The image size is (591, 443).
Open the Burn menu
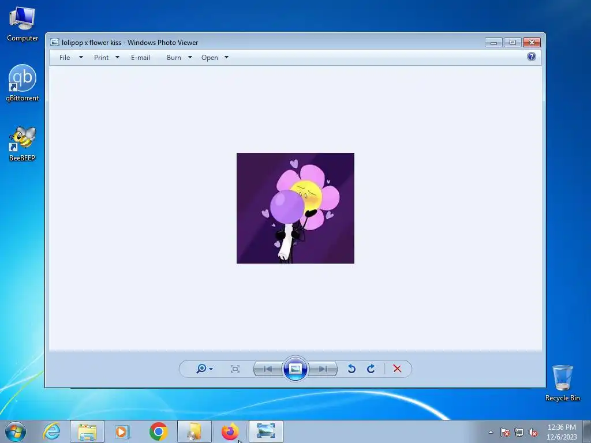click(174, 58)
